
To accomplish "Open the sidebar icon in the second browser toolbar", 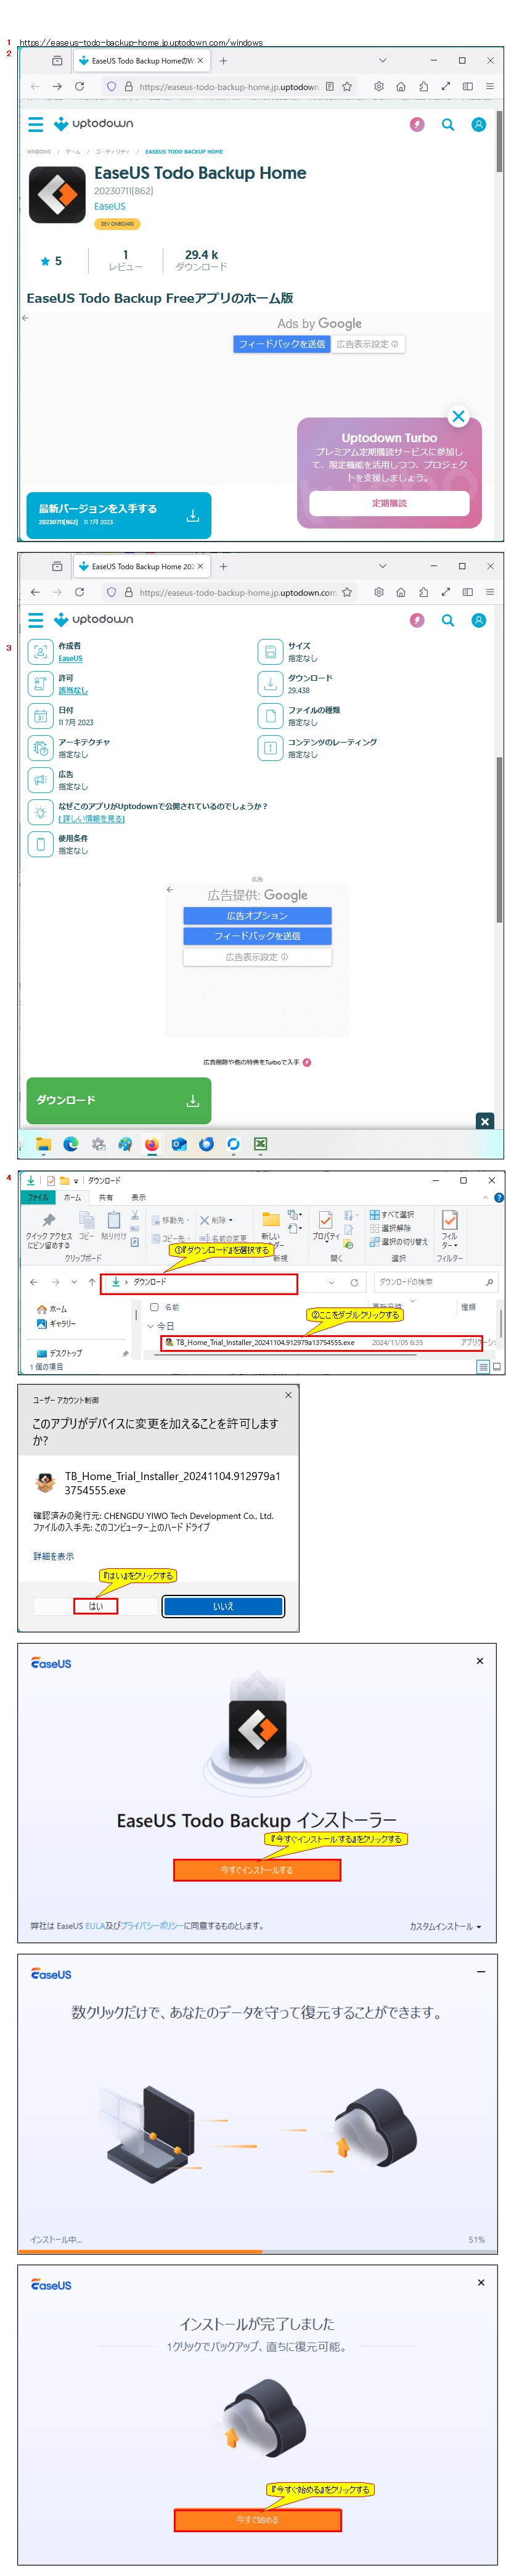I will click(x=467, y=592).
